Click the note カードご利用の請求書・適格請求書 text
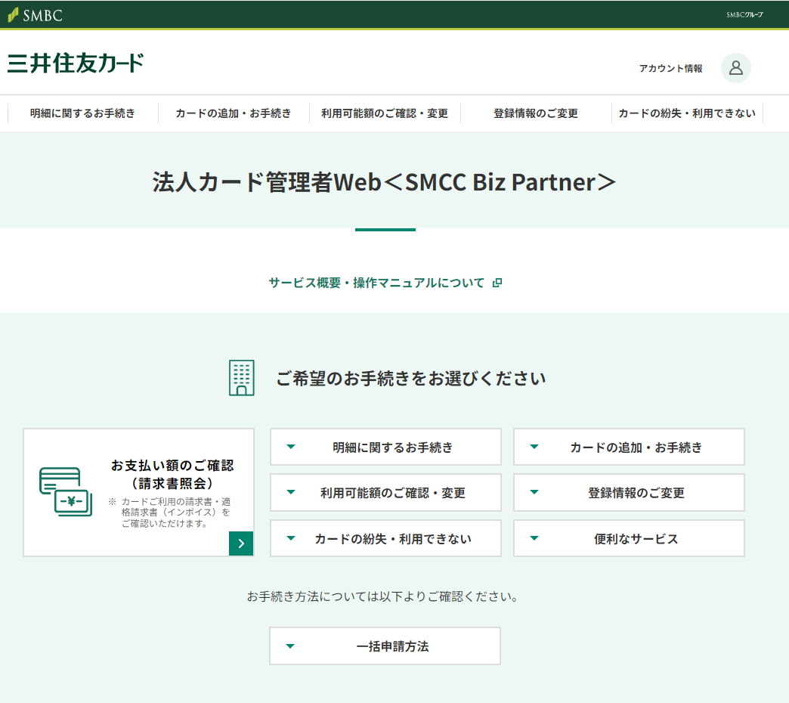Image resolution: width=789 pixels, height=703 pixels. click(x=169, y=513)
